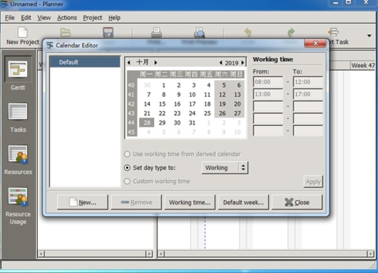Click the 17:00 To time field

[308, 94]
